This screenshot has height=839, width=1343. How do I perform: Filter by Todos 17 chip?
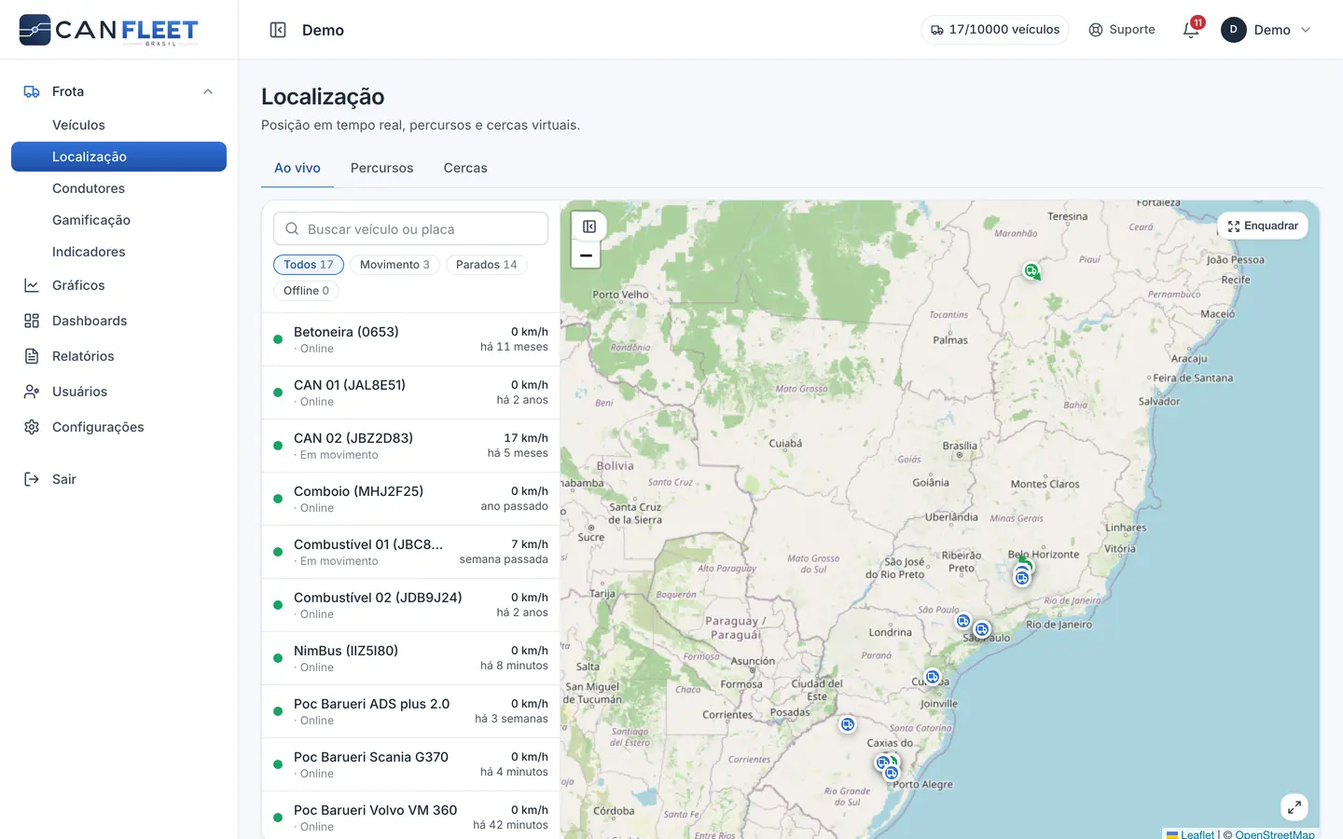click(x=309, y=265)
